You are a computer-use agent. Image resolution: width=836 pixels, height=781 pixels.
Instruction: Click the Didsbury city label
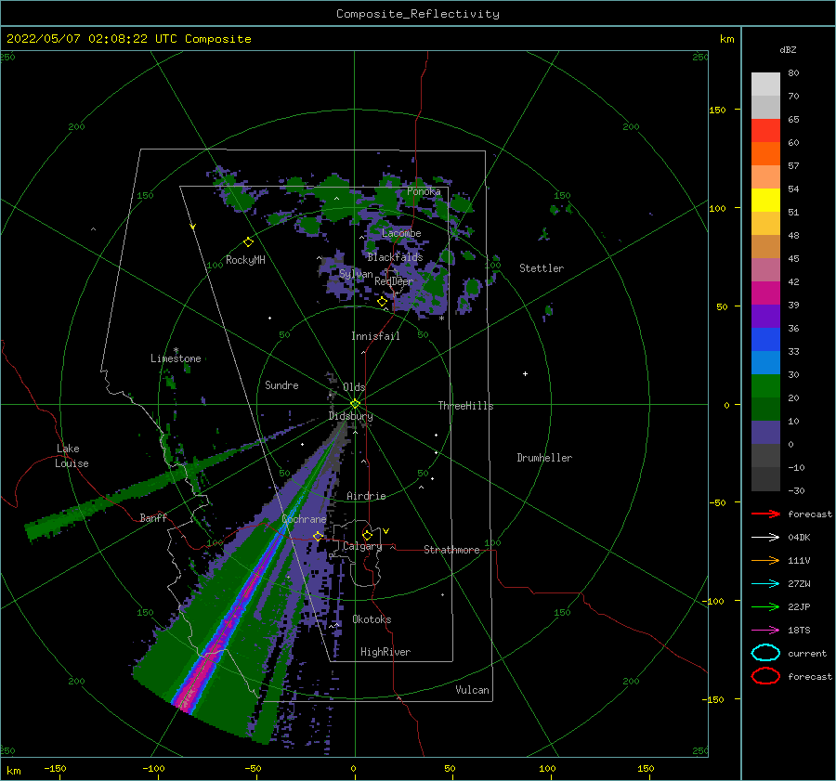click(x=350, y=416)
